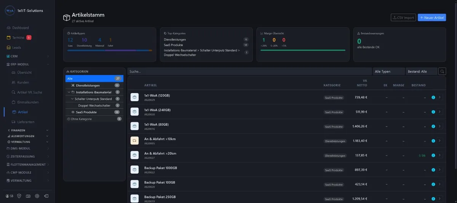
Task: Collapse the Installations-Baumaterial category arrow
Action: point(69,92)
